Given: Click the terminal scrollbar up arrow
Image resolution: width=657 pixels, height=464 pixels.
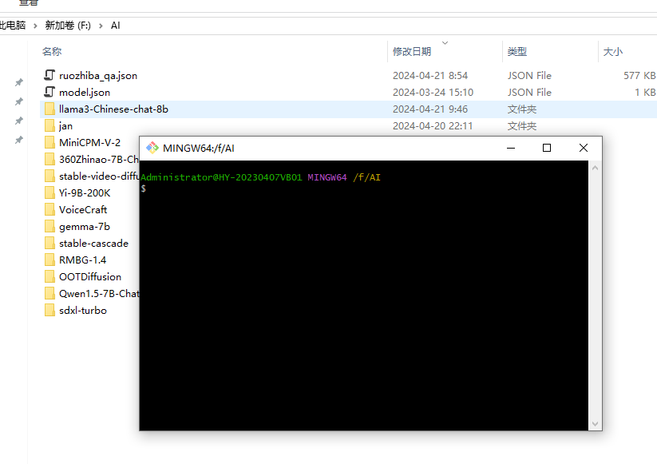Looking at the screenshot, I should [595, 168].
